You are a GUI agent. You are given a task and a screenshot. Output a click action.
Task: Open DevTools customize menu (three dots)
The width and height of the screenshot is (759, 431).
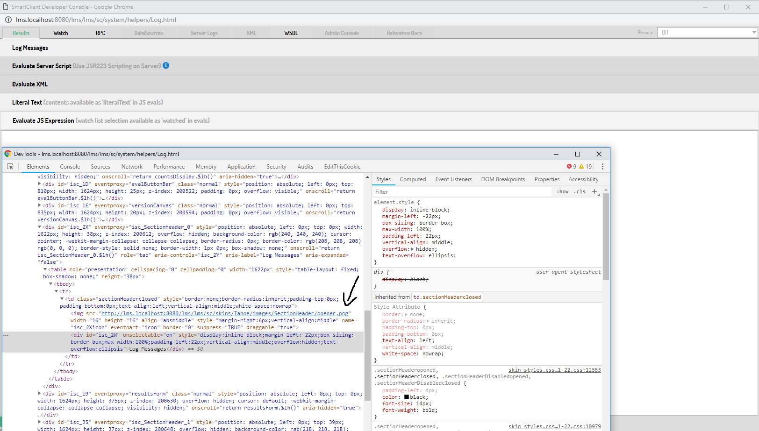tap(602, 167)
